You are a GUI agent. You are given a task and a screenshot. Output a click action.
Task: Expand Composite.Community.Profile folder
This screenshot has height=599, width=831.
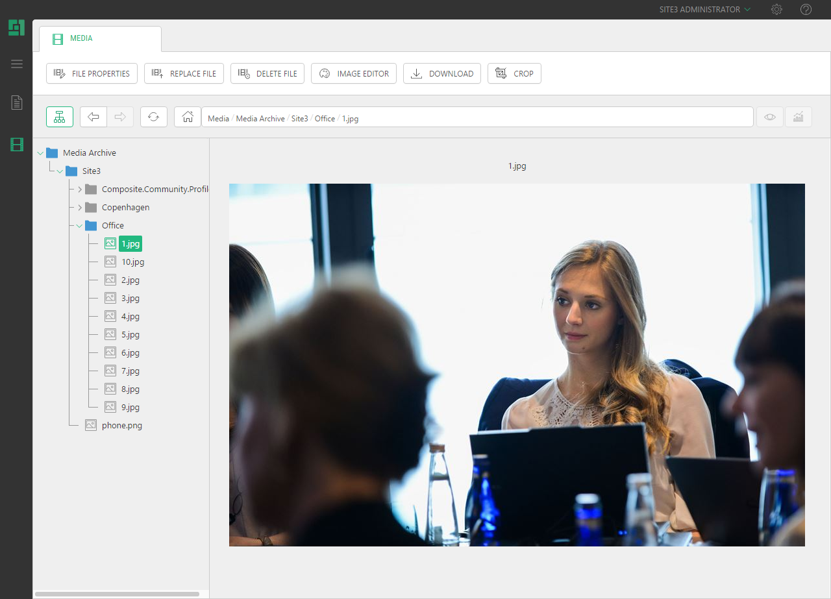80,189
